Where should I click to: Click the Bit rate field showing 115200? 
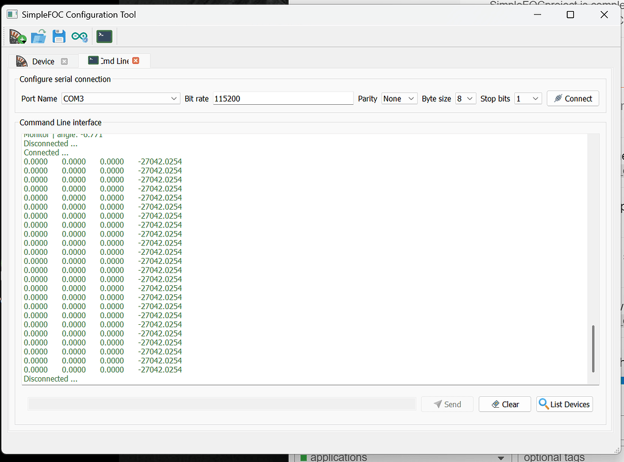[x=283, y=99]
